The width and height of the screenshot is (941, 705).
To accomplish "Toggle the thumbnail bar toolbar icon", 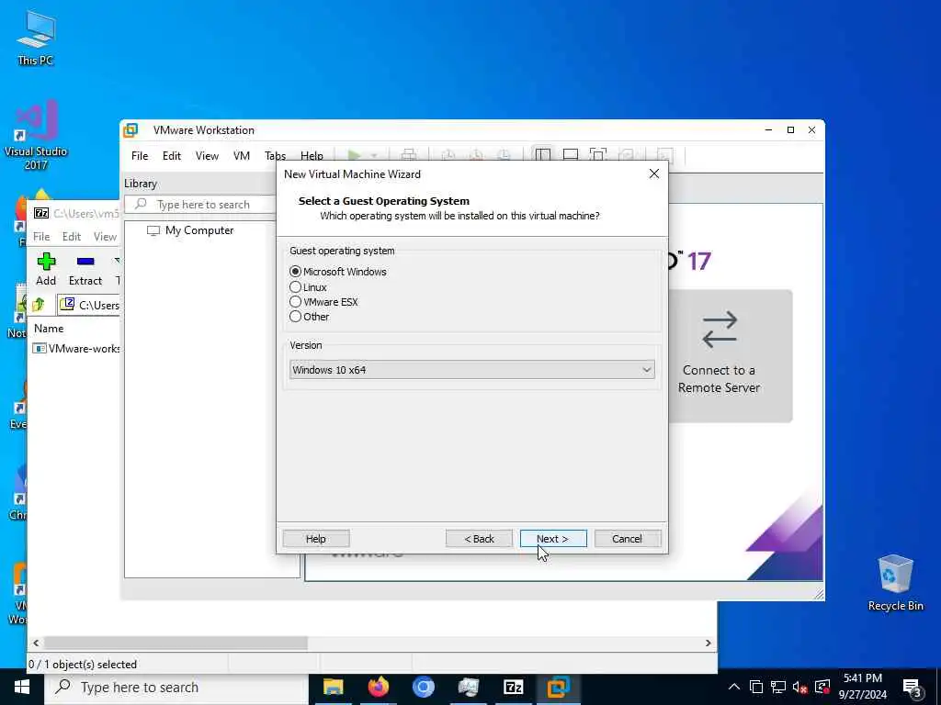I will [570, 155].
